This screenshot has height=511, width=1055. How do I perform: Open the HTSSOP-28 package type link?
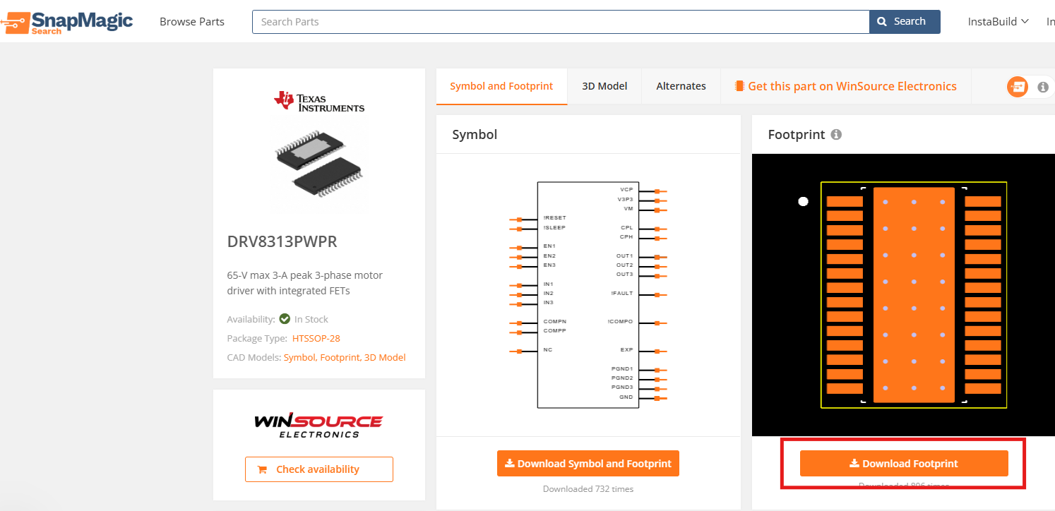coord(316,338)
